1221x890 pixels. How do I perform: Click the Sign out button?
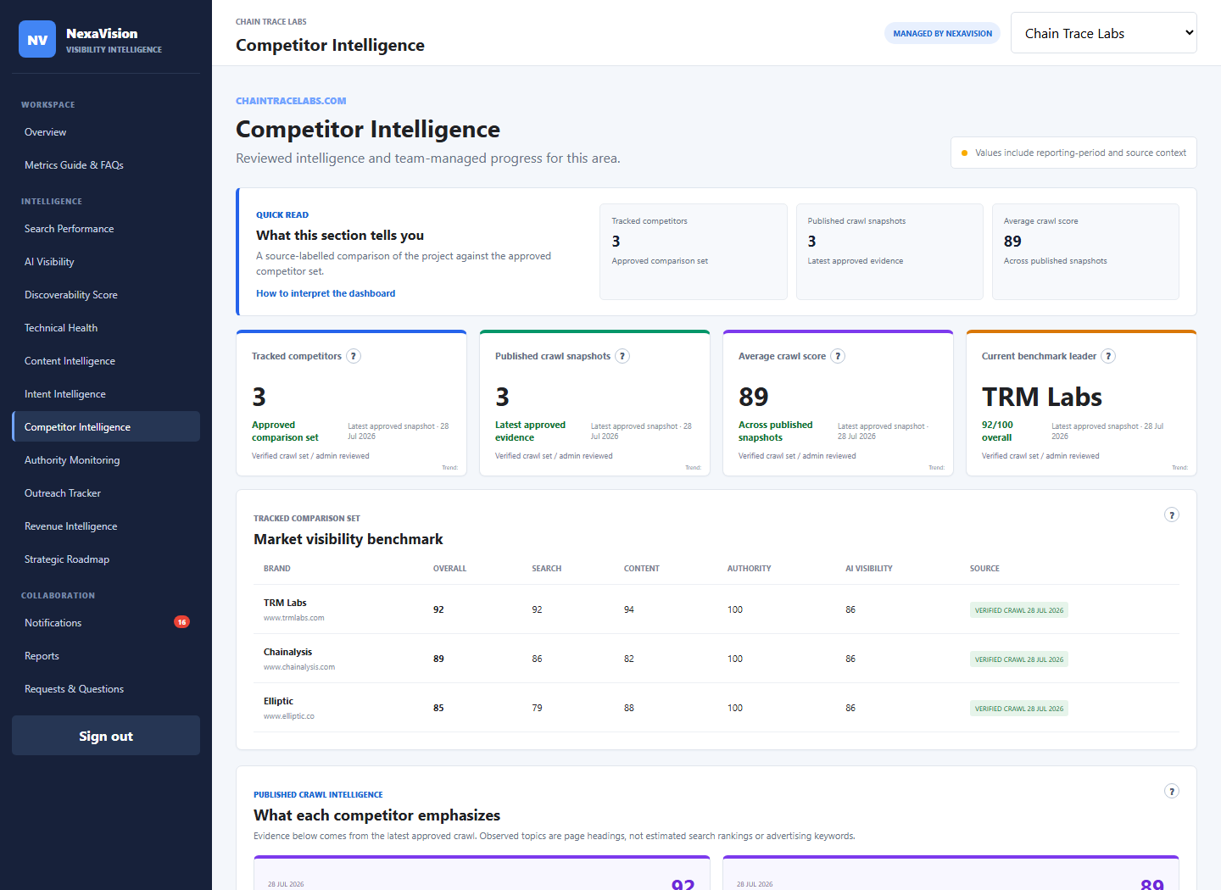click(x=106, y=736)
